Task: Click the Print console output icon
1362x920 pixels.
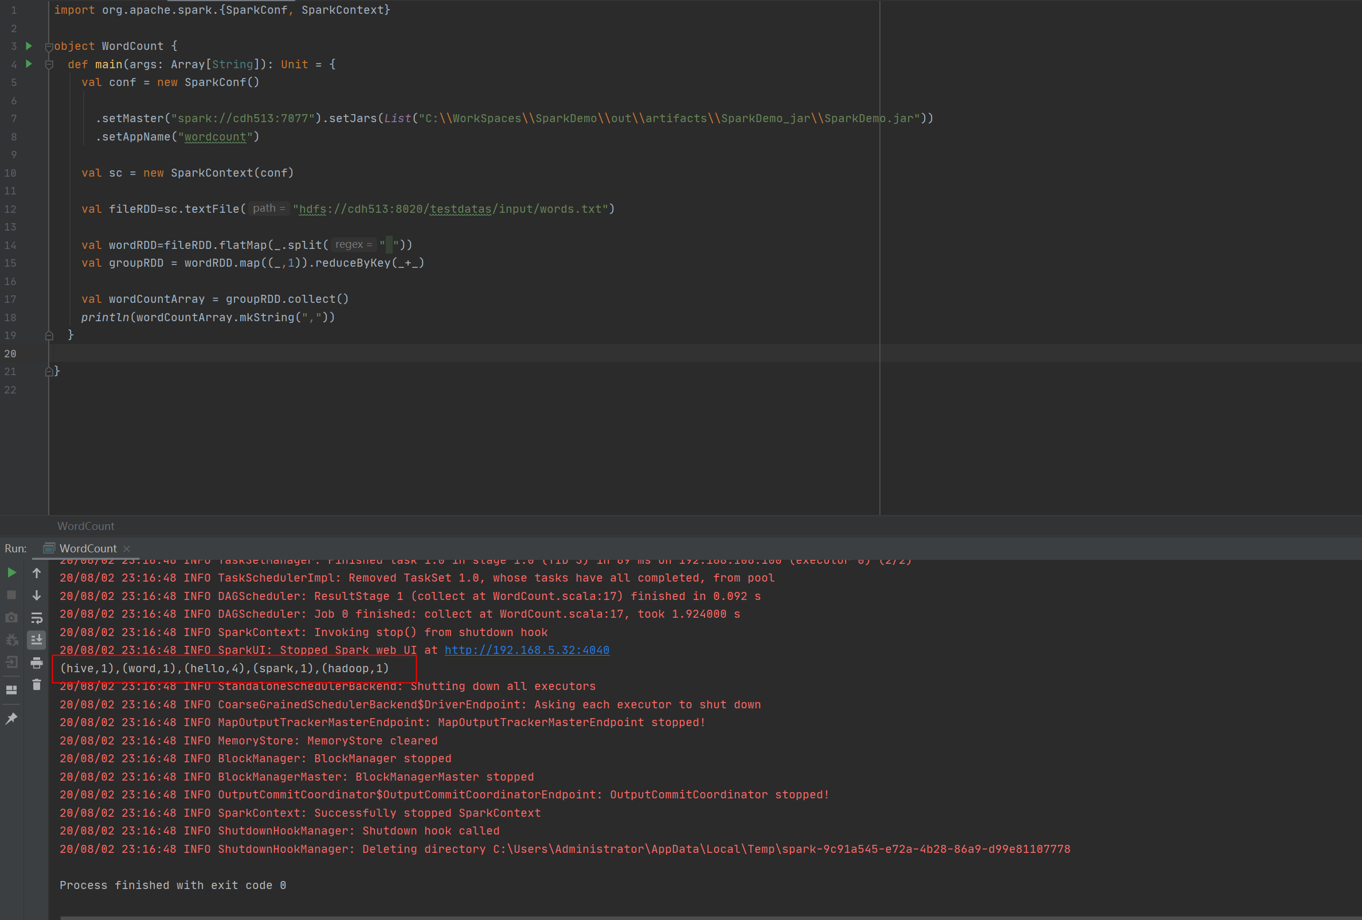Action: [36, 662]
